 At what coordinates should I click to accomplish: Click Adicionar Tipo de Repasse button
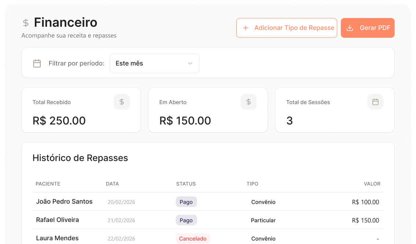click(x=287, y=28)
